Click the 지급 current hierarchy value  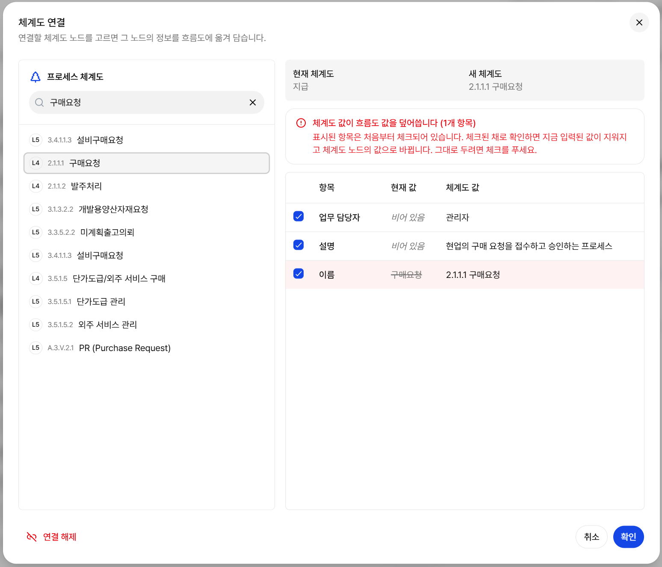click(301, 86)
